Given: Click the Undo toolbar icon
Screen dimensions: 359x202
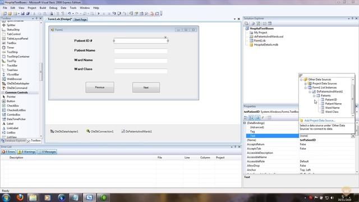Looking at the screenshot, I should (x=69, y=13).
